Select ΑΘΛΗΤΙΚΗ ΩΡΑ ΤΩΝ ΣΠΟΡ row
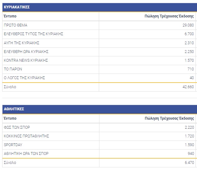197x172 pixels. (26, 154)
